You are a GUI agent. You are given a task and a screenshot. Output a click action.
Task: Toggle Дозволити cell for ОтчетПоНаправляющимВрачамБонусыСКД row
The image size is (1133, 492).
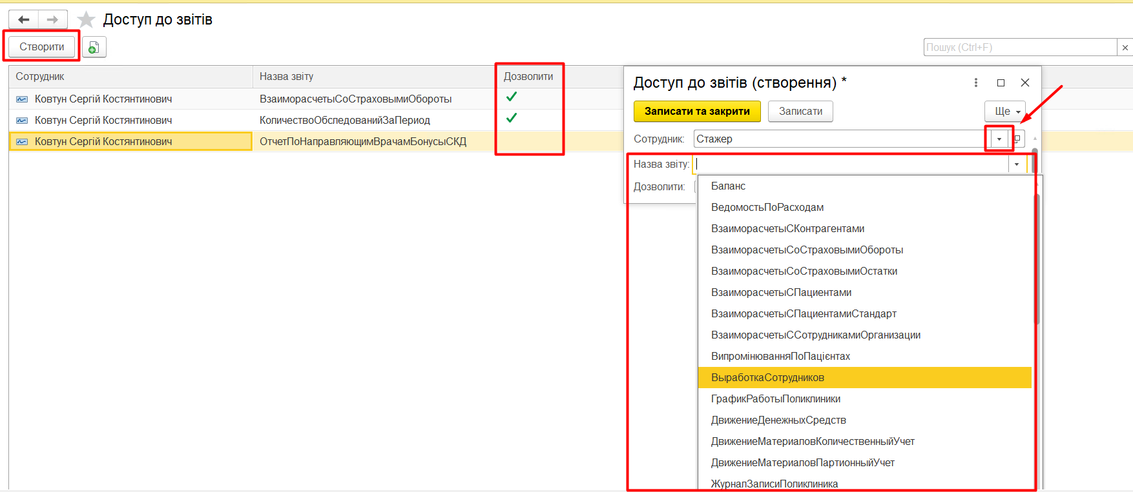pos(512,141)
